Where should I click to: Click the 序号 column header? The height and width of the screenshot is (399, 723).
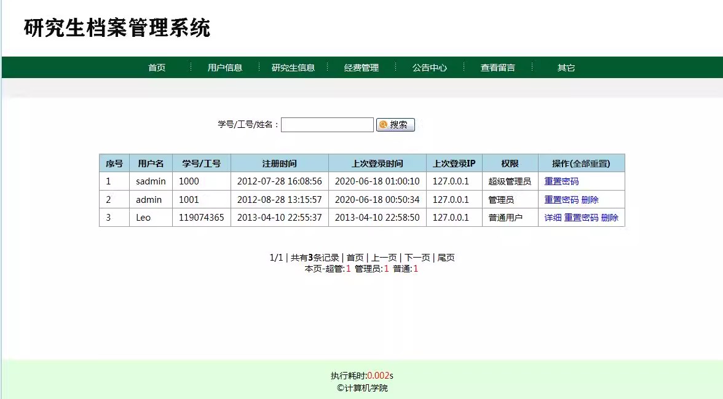114,164
